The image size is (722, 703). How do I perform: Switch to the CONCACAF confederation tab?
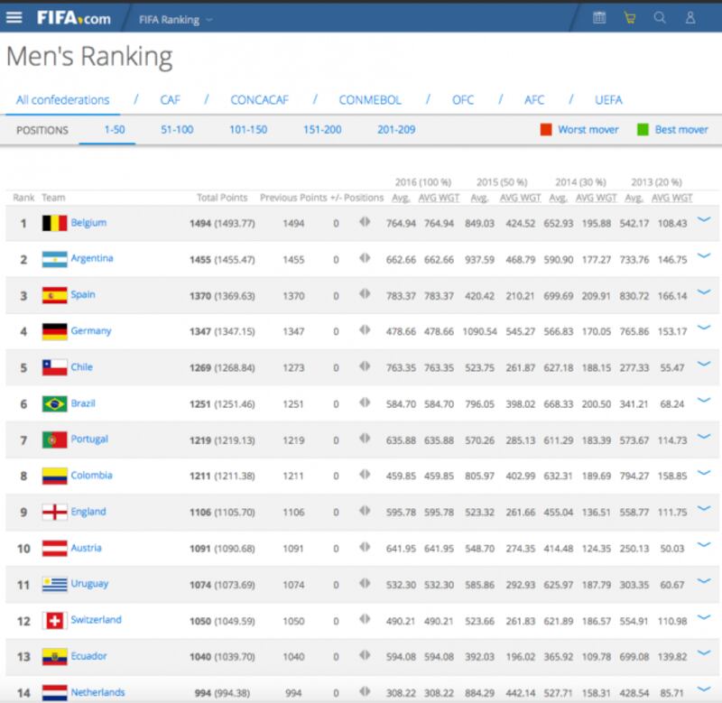259,100
